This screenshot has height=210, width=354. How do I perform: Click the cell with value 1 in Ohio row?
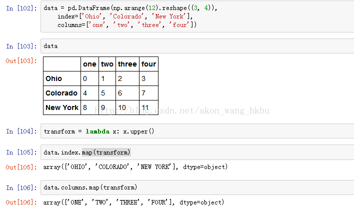[x=107, y=78]
